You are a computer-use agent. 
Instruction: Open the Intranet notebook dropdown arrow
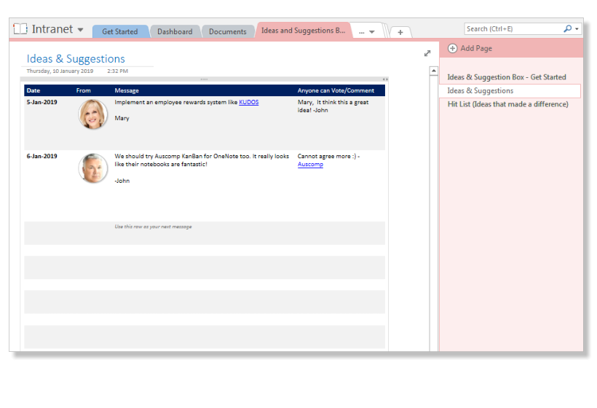80,30
